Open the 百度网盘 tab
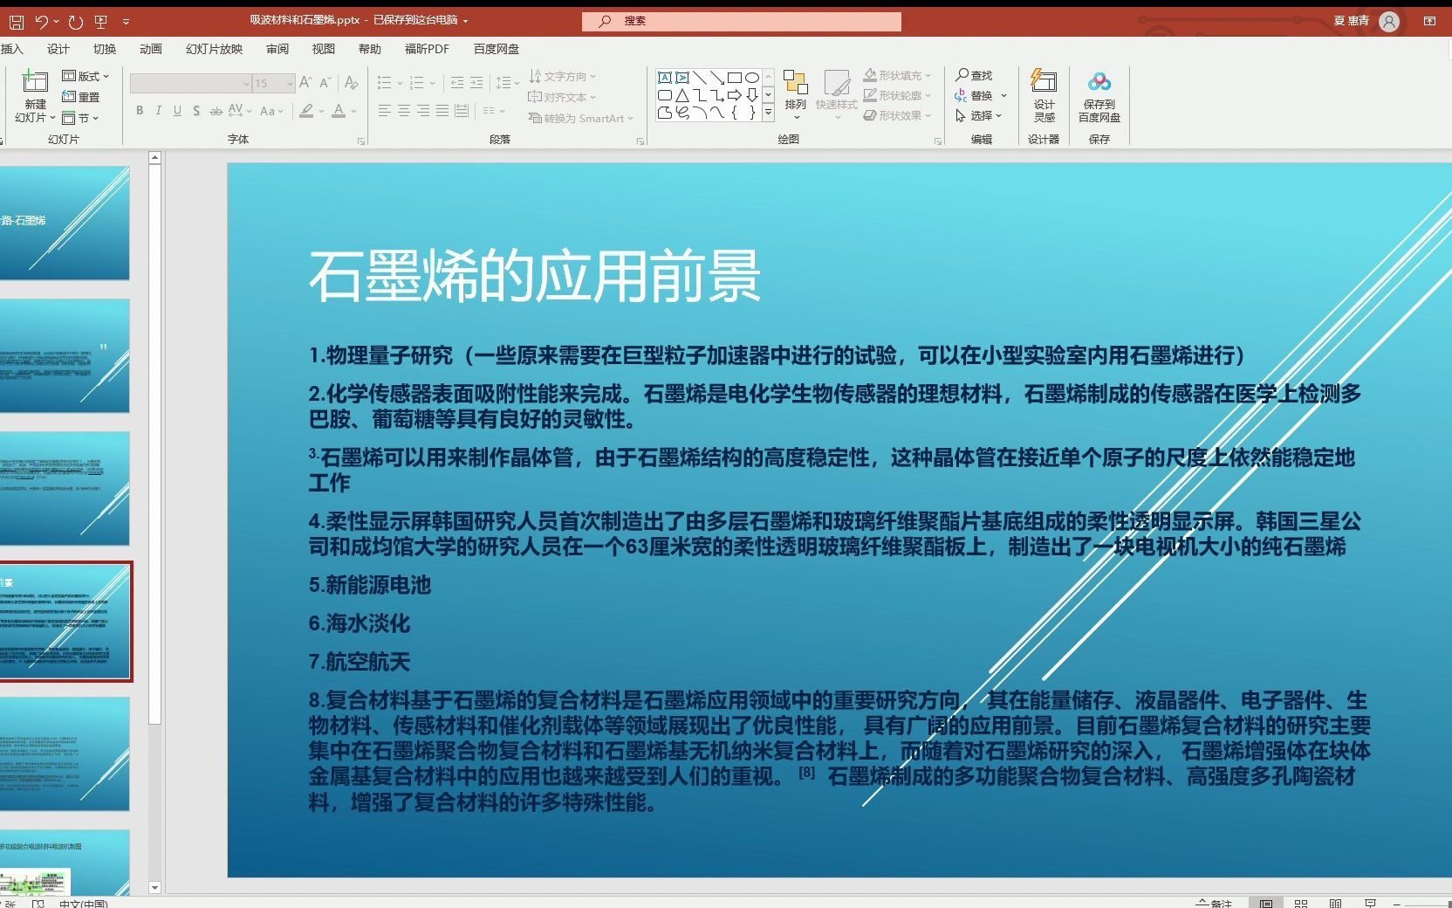1452x908 pixels. click(x=497, y=49)
